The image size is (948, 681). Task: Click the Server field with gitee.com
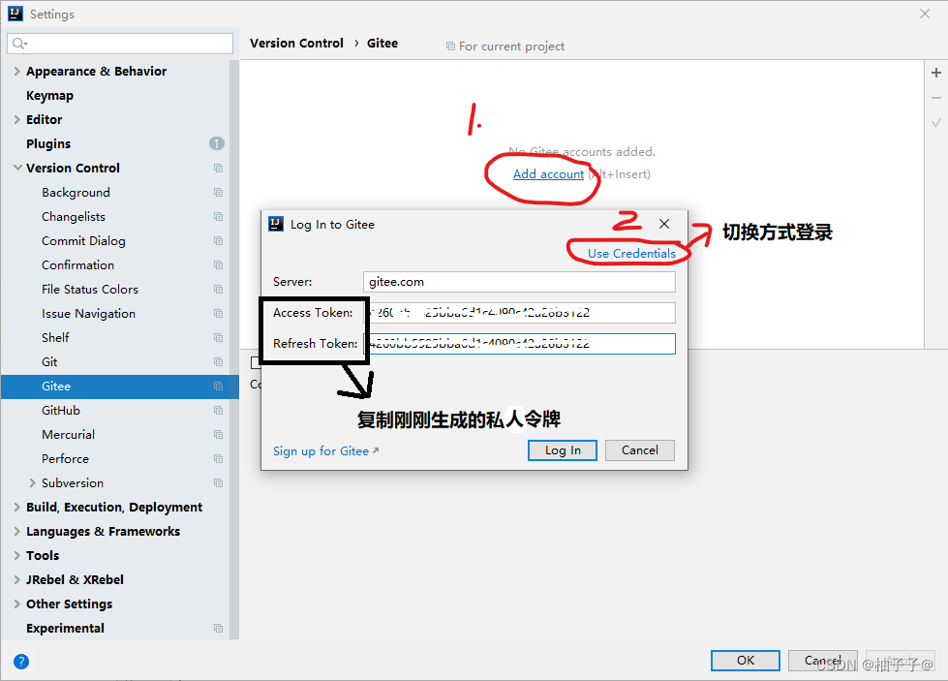519,282
